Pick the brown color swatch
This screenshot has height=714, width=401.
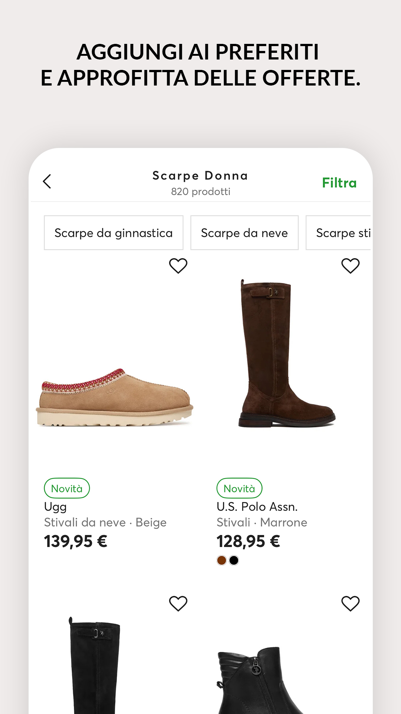222,560
